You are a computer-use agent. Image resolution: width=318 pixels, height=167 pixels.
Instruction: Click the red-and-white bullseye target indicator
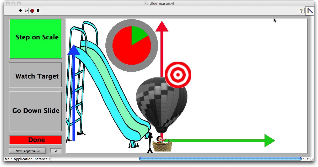pos(178,75)
